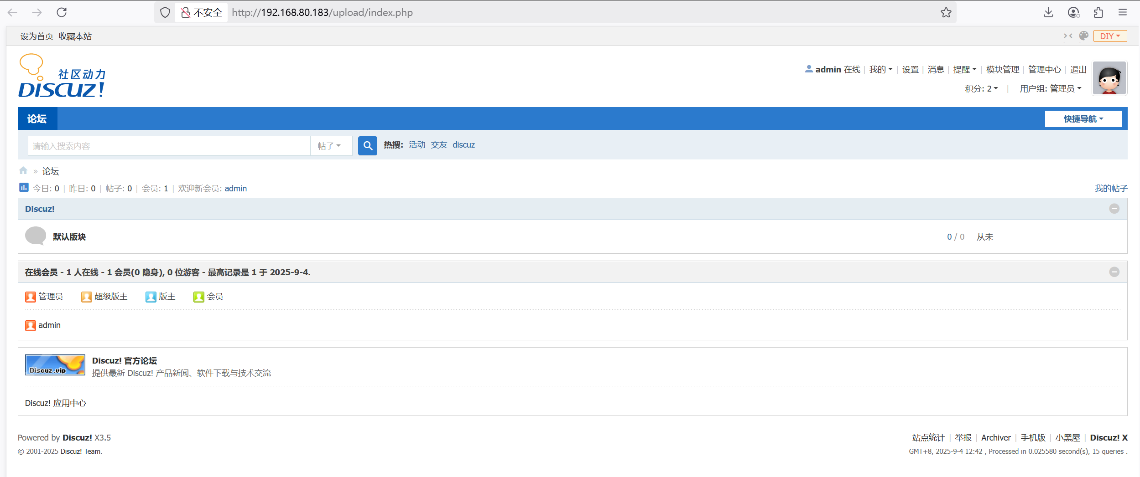Click the 手机版 footer link
This screenshot has height=477, width=1140.
pos(1033,437)
